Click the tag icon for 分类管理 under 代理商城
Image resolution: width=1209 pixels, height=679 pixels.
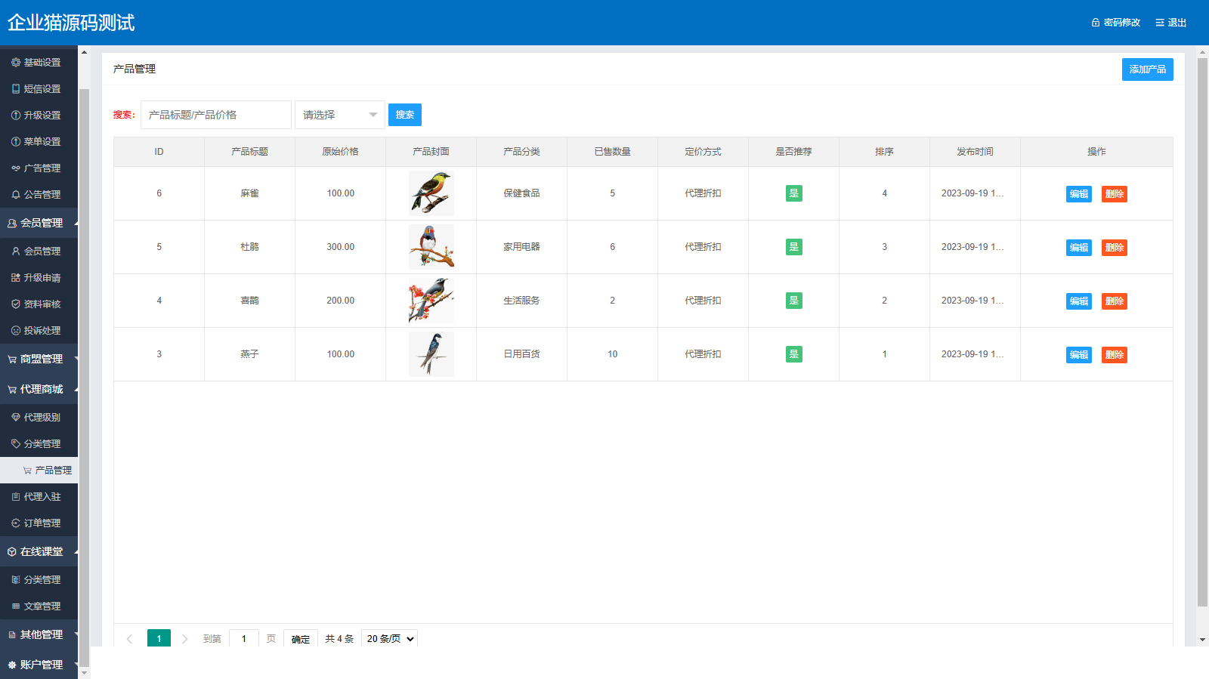point(16,444)
